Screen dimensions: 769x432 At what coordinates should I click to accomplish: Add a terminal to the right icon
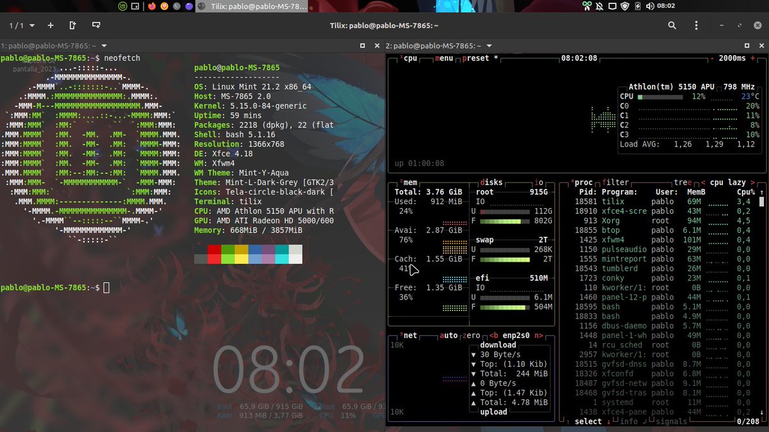[x=72, y=25]
